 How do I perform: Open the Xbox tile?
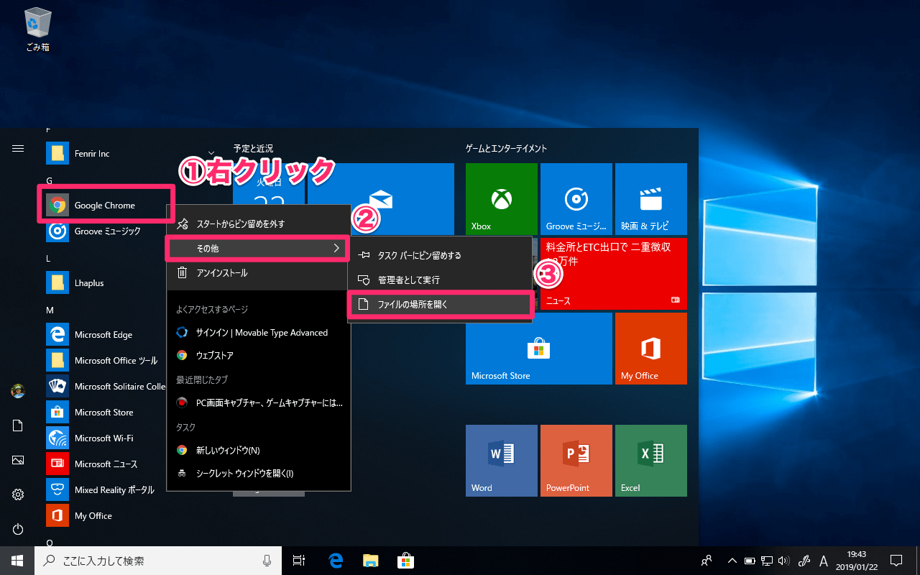tap(502, 199)
